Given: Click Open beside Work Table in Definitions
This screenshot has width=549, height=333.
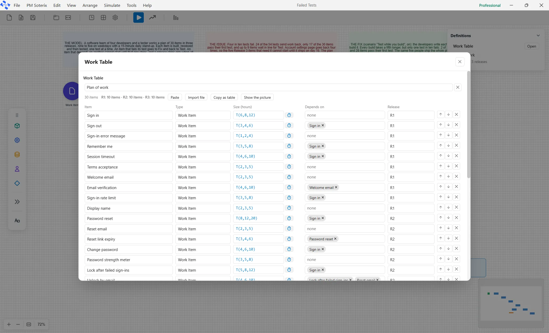Looking at the screenshot, I should coord(531,46).
